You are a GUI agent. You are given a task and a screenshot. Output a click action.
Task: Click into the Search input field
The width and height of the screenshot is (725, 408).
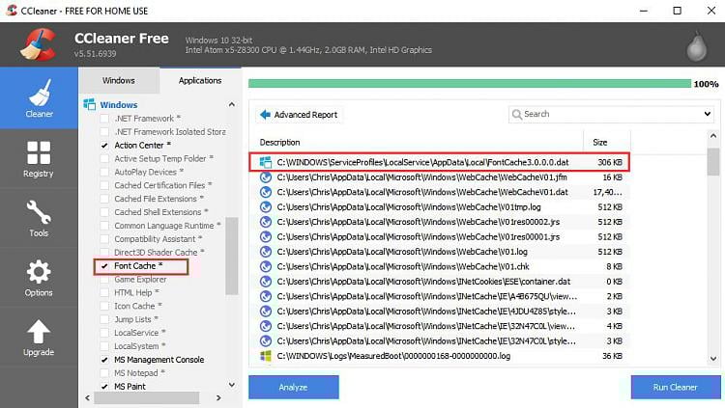click(x=610, y=114)
